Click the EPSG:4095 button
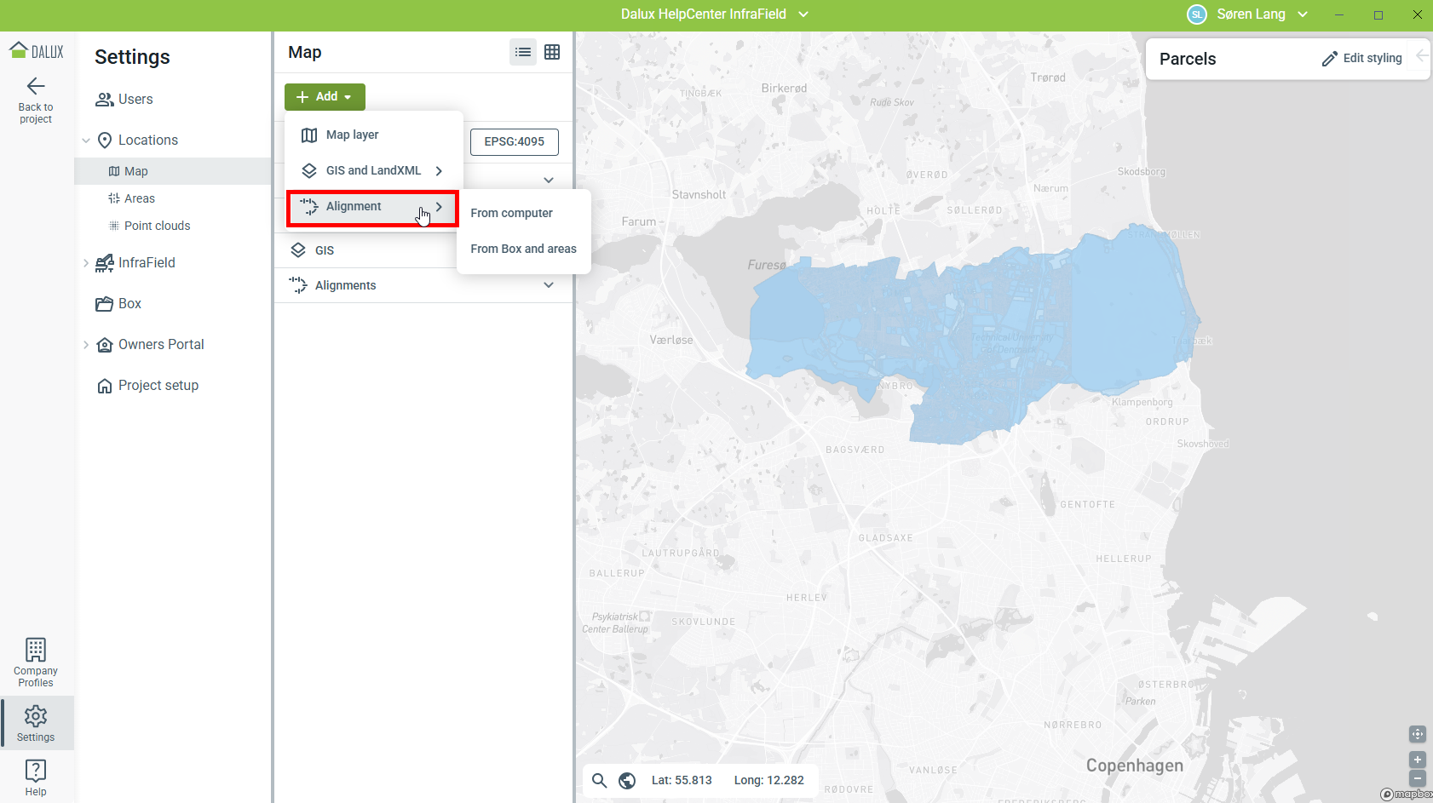 pos(514,141)
